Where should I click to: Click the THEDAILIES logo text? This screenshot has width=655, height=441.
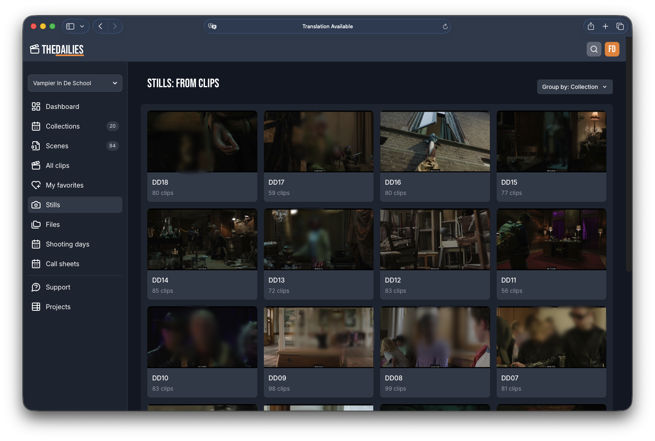click(x=63, y=50)
